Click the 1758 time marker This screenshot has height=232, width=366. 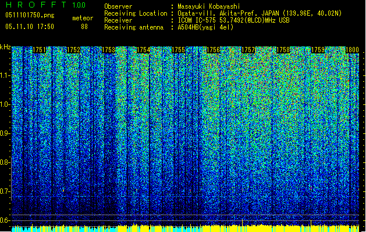(x=283, y=50)
